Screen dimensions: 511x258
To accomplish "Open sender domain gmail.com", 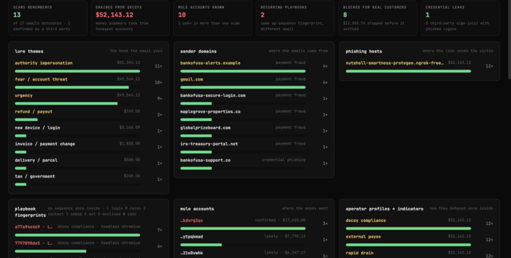I will [254, 82].
